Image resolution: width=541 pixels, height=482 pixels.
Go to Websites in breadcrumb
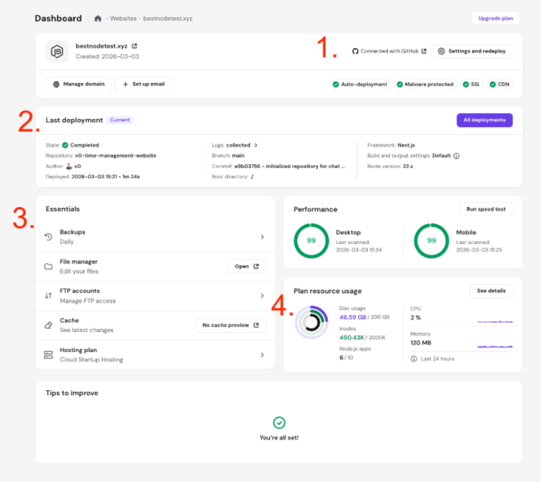tap(124, 18)
